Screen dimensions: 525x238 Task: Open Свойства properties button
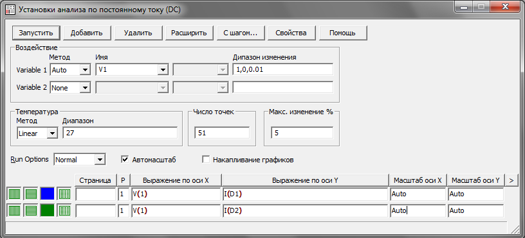pyautogui.click(x=291, y=33)
